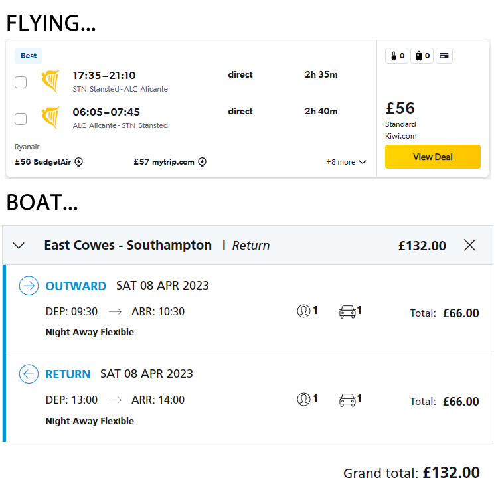Expand the +8 more providers list
This screenshot has width=496, height=498.
point(346,162)
